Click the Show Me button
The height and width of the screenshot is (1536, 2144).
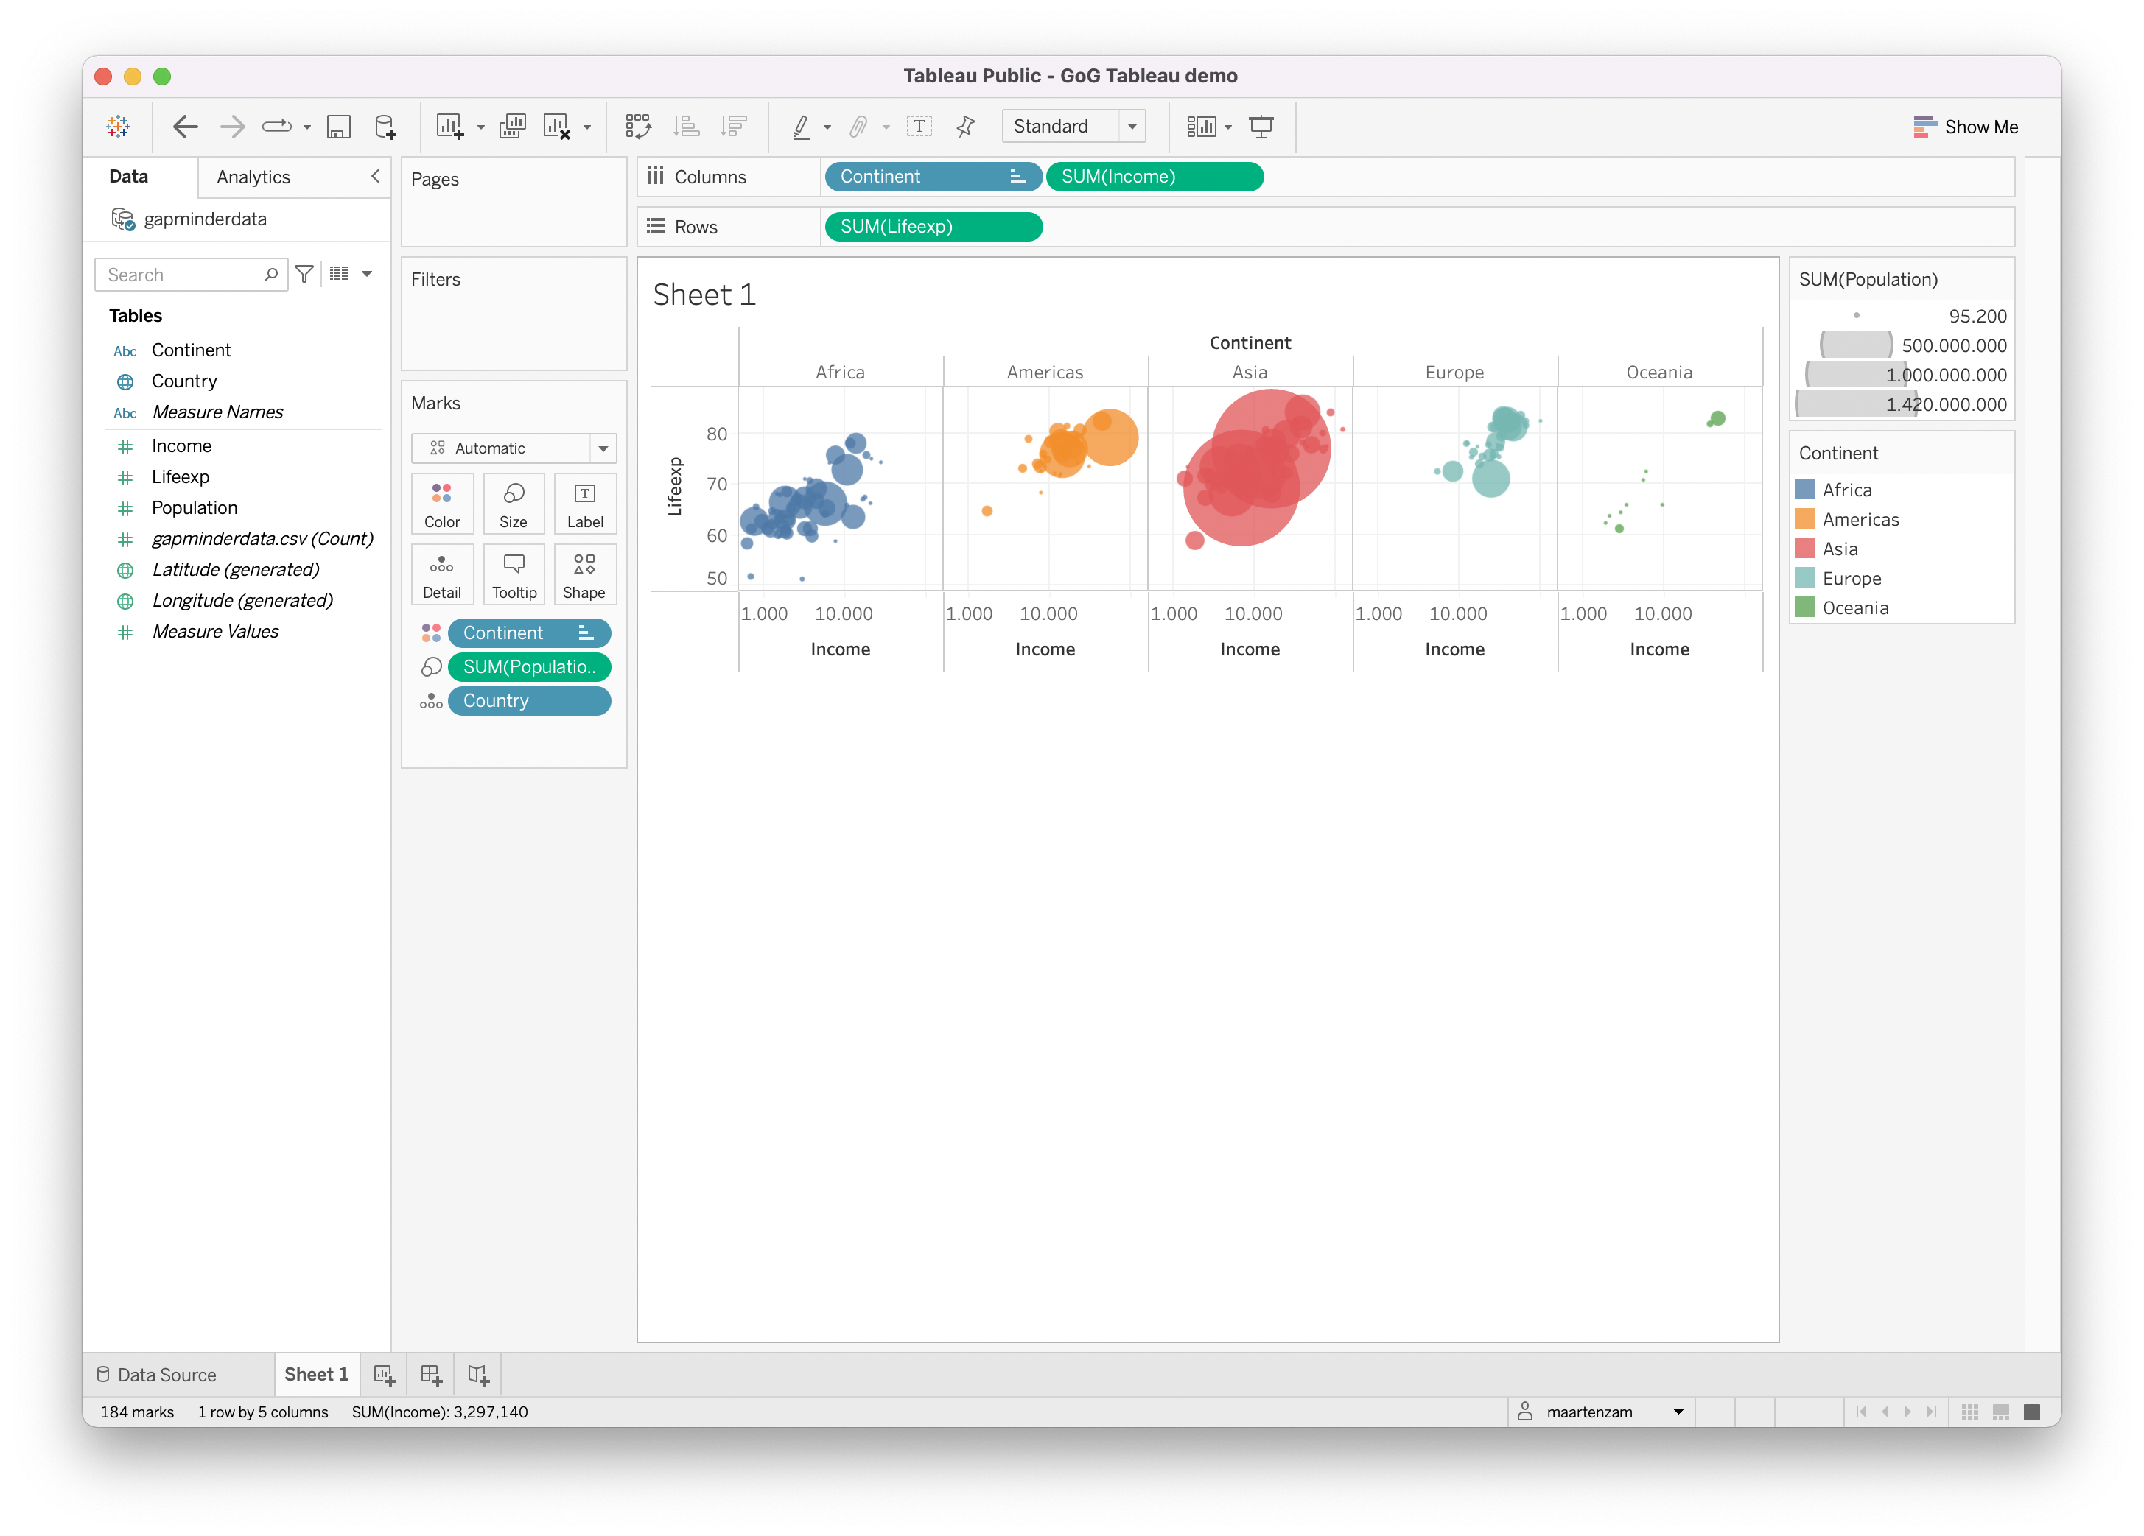(1966, 127)
